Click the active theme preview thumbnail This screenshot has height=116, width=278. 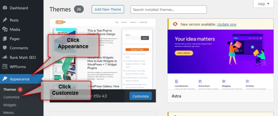[x=103, y=54]
